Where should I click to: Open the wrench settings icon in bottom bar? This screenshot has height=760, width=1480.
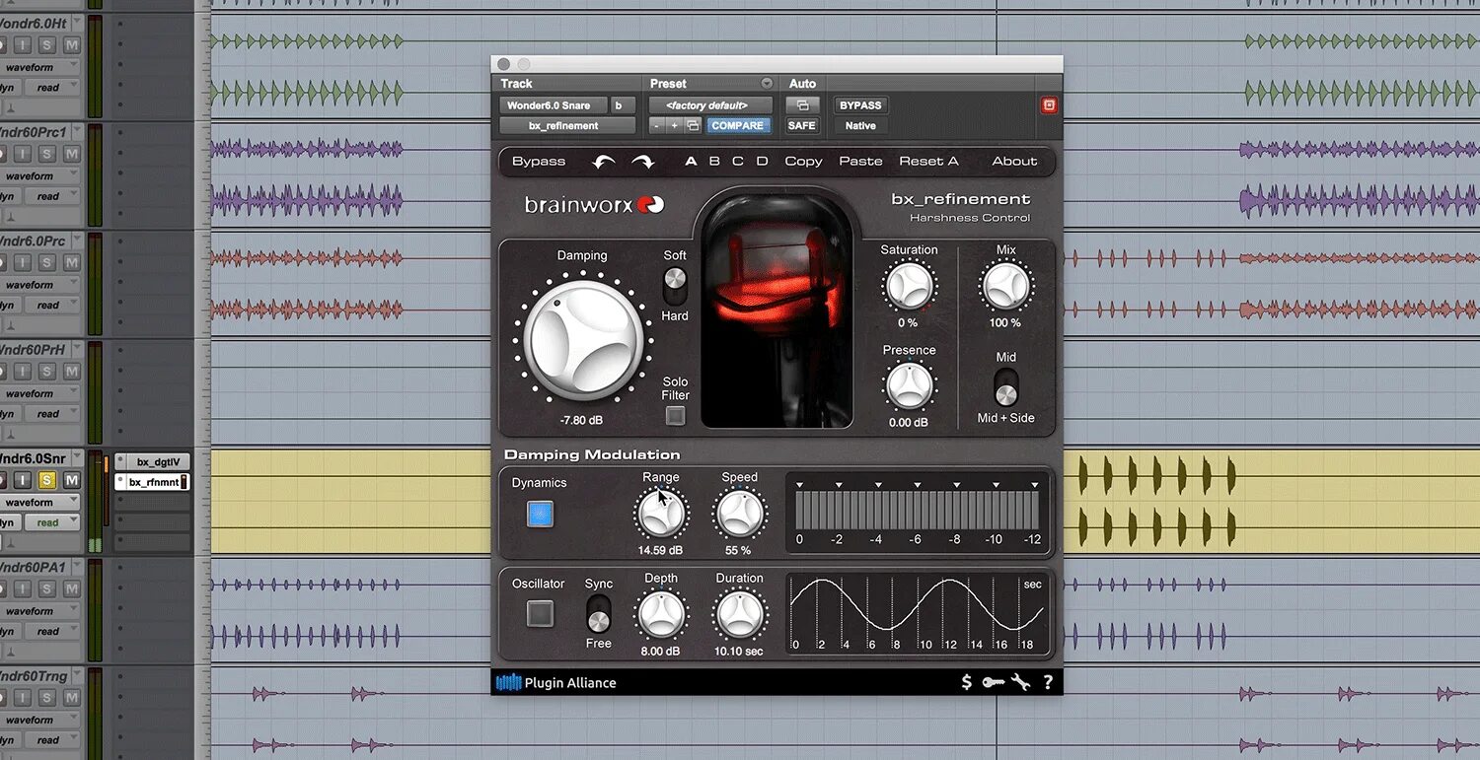coord(1020,682)
